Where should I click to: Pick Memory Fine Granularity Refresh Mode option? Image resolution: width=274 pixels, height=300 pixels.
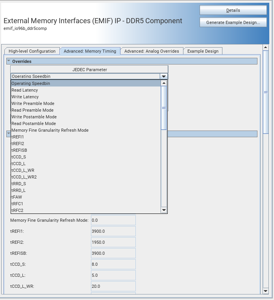[x=50, y=130]
